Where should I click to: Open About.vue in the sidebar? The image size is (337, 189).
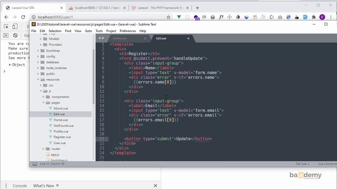click(x=61, y=109)
